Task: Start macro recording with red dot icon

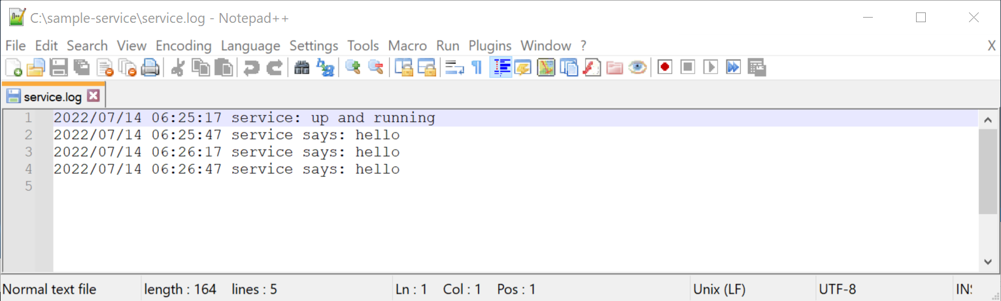Action: point(665,67)
